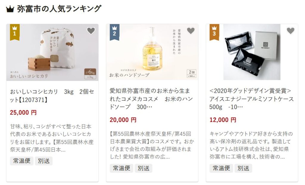Favorite the Koshihikari rice with heart icon
The image size is (305, 185).
click(x=91, y=31)
